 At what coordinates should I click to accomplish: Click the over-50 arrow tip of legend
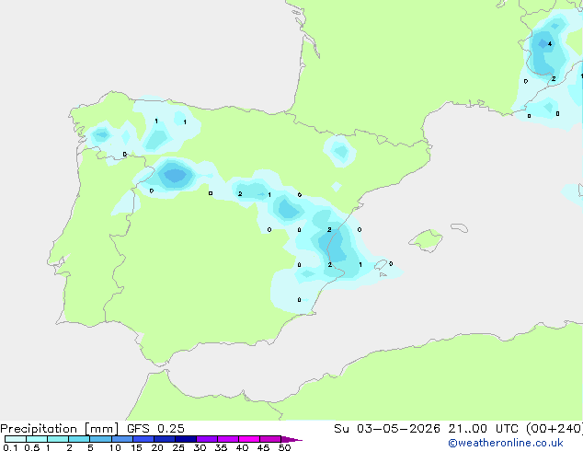point(291,439)
